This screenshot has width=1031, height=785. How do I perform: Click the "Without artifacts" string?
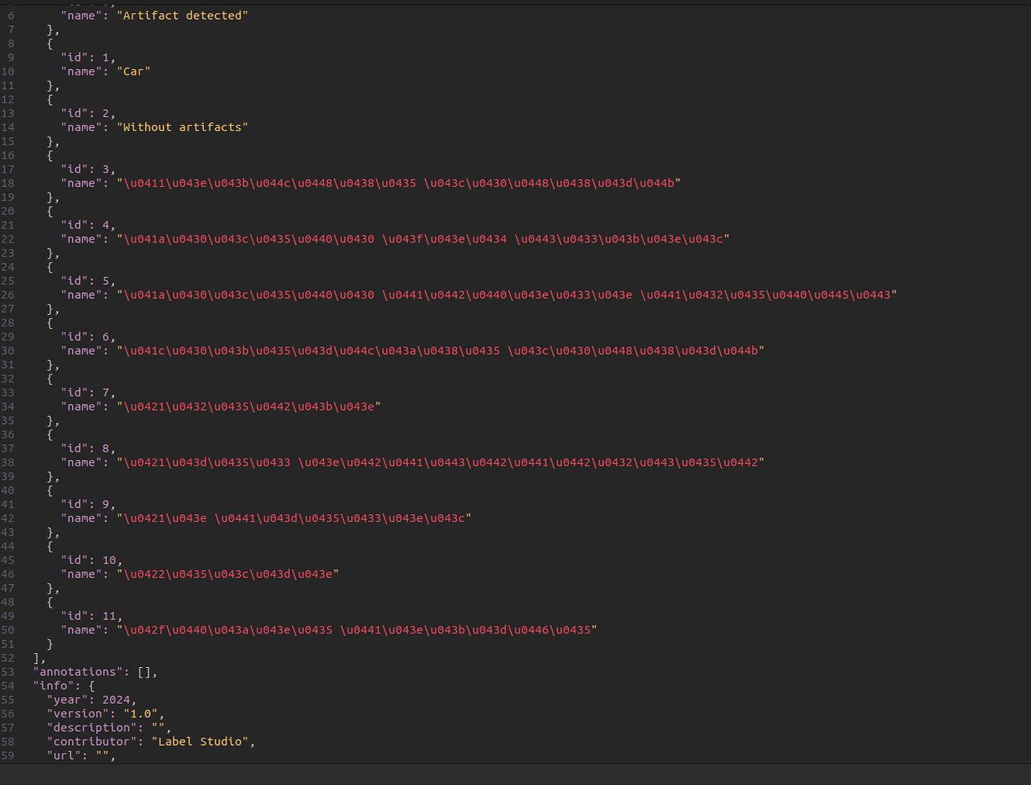(183, 126)
